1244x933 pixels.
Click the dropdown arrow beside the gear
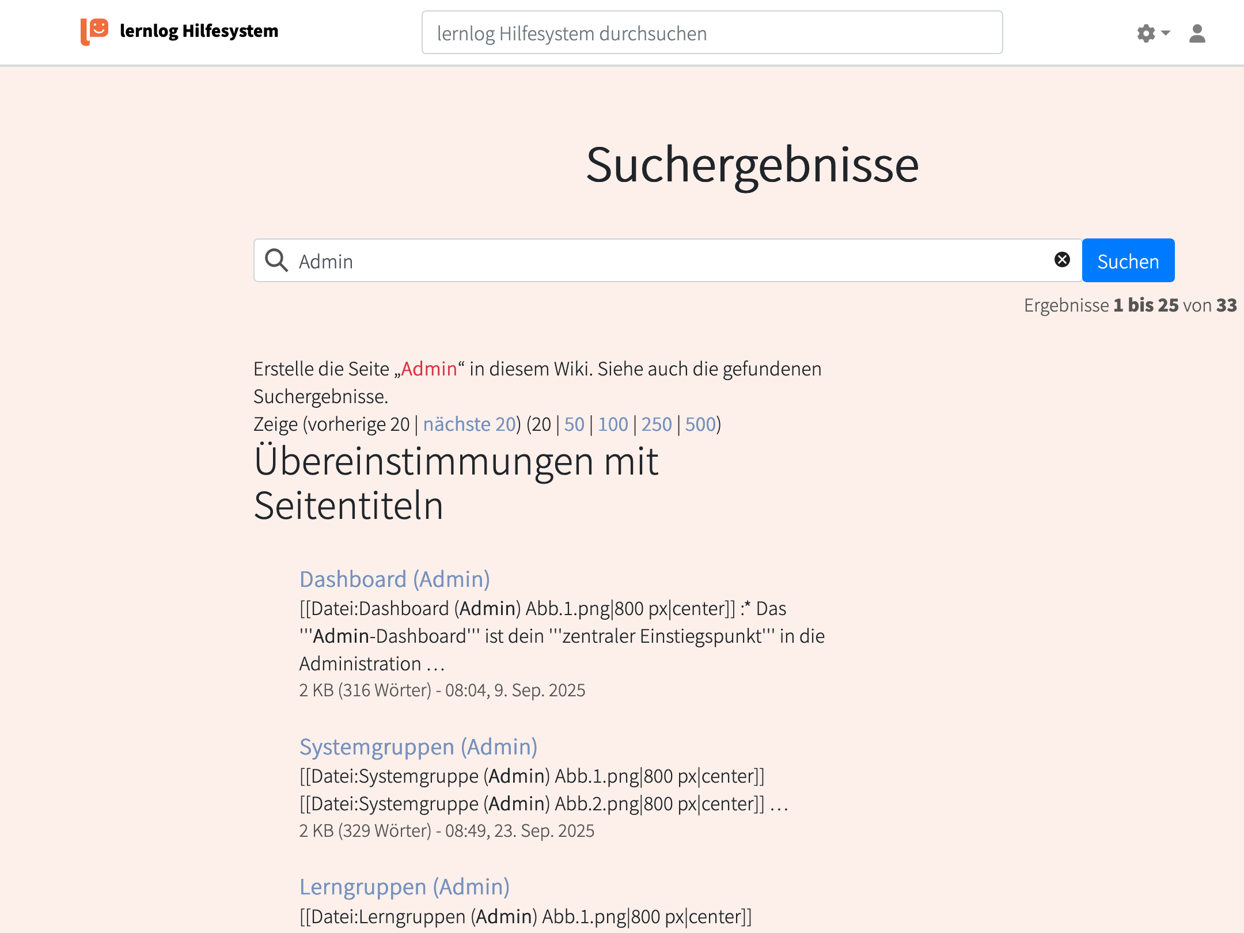click(1166, 33)
